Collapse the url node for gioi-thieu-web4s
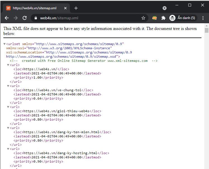This screenshot has width=209, height=169. coord(8,107)
